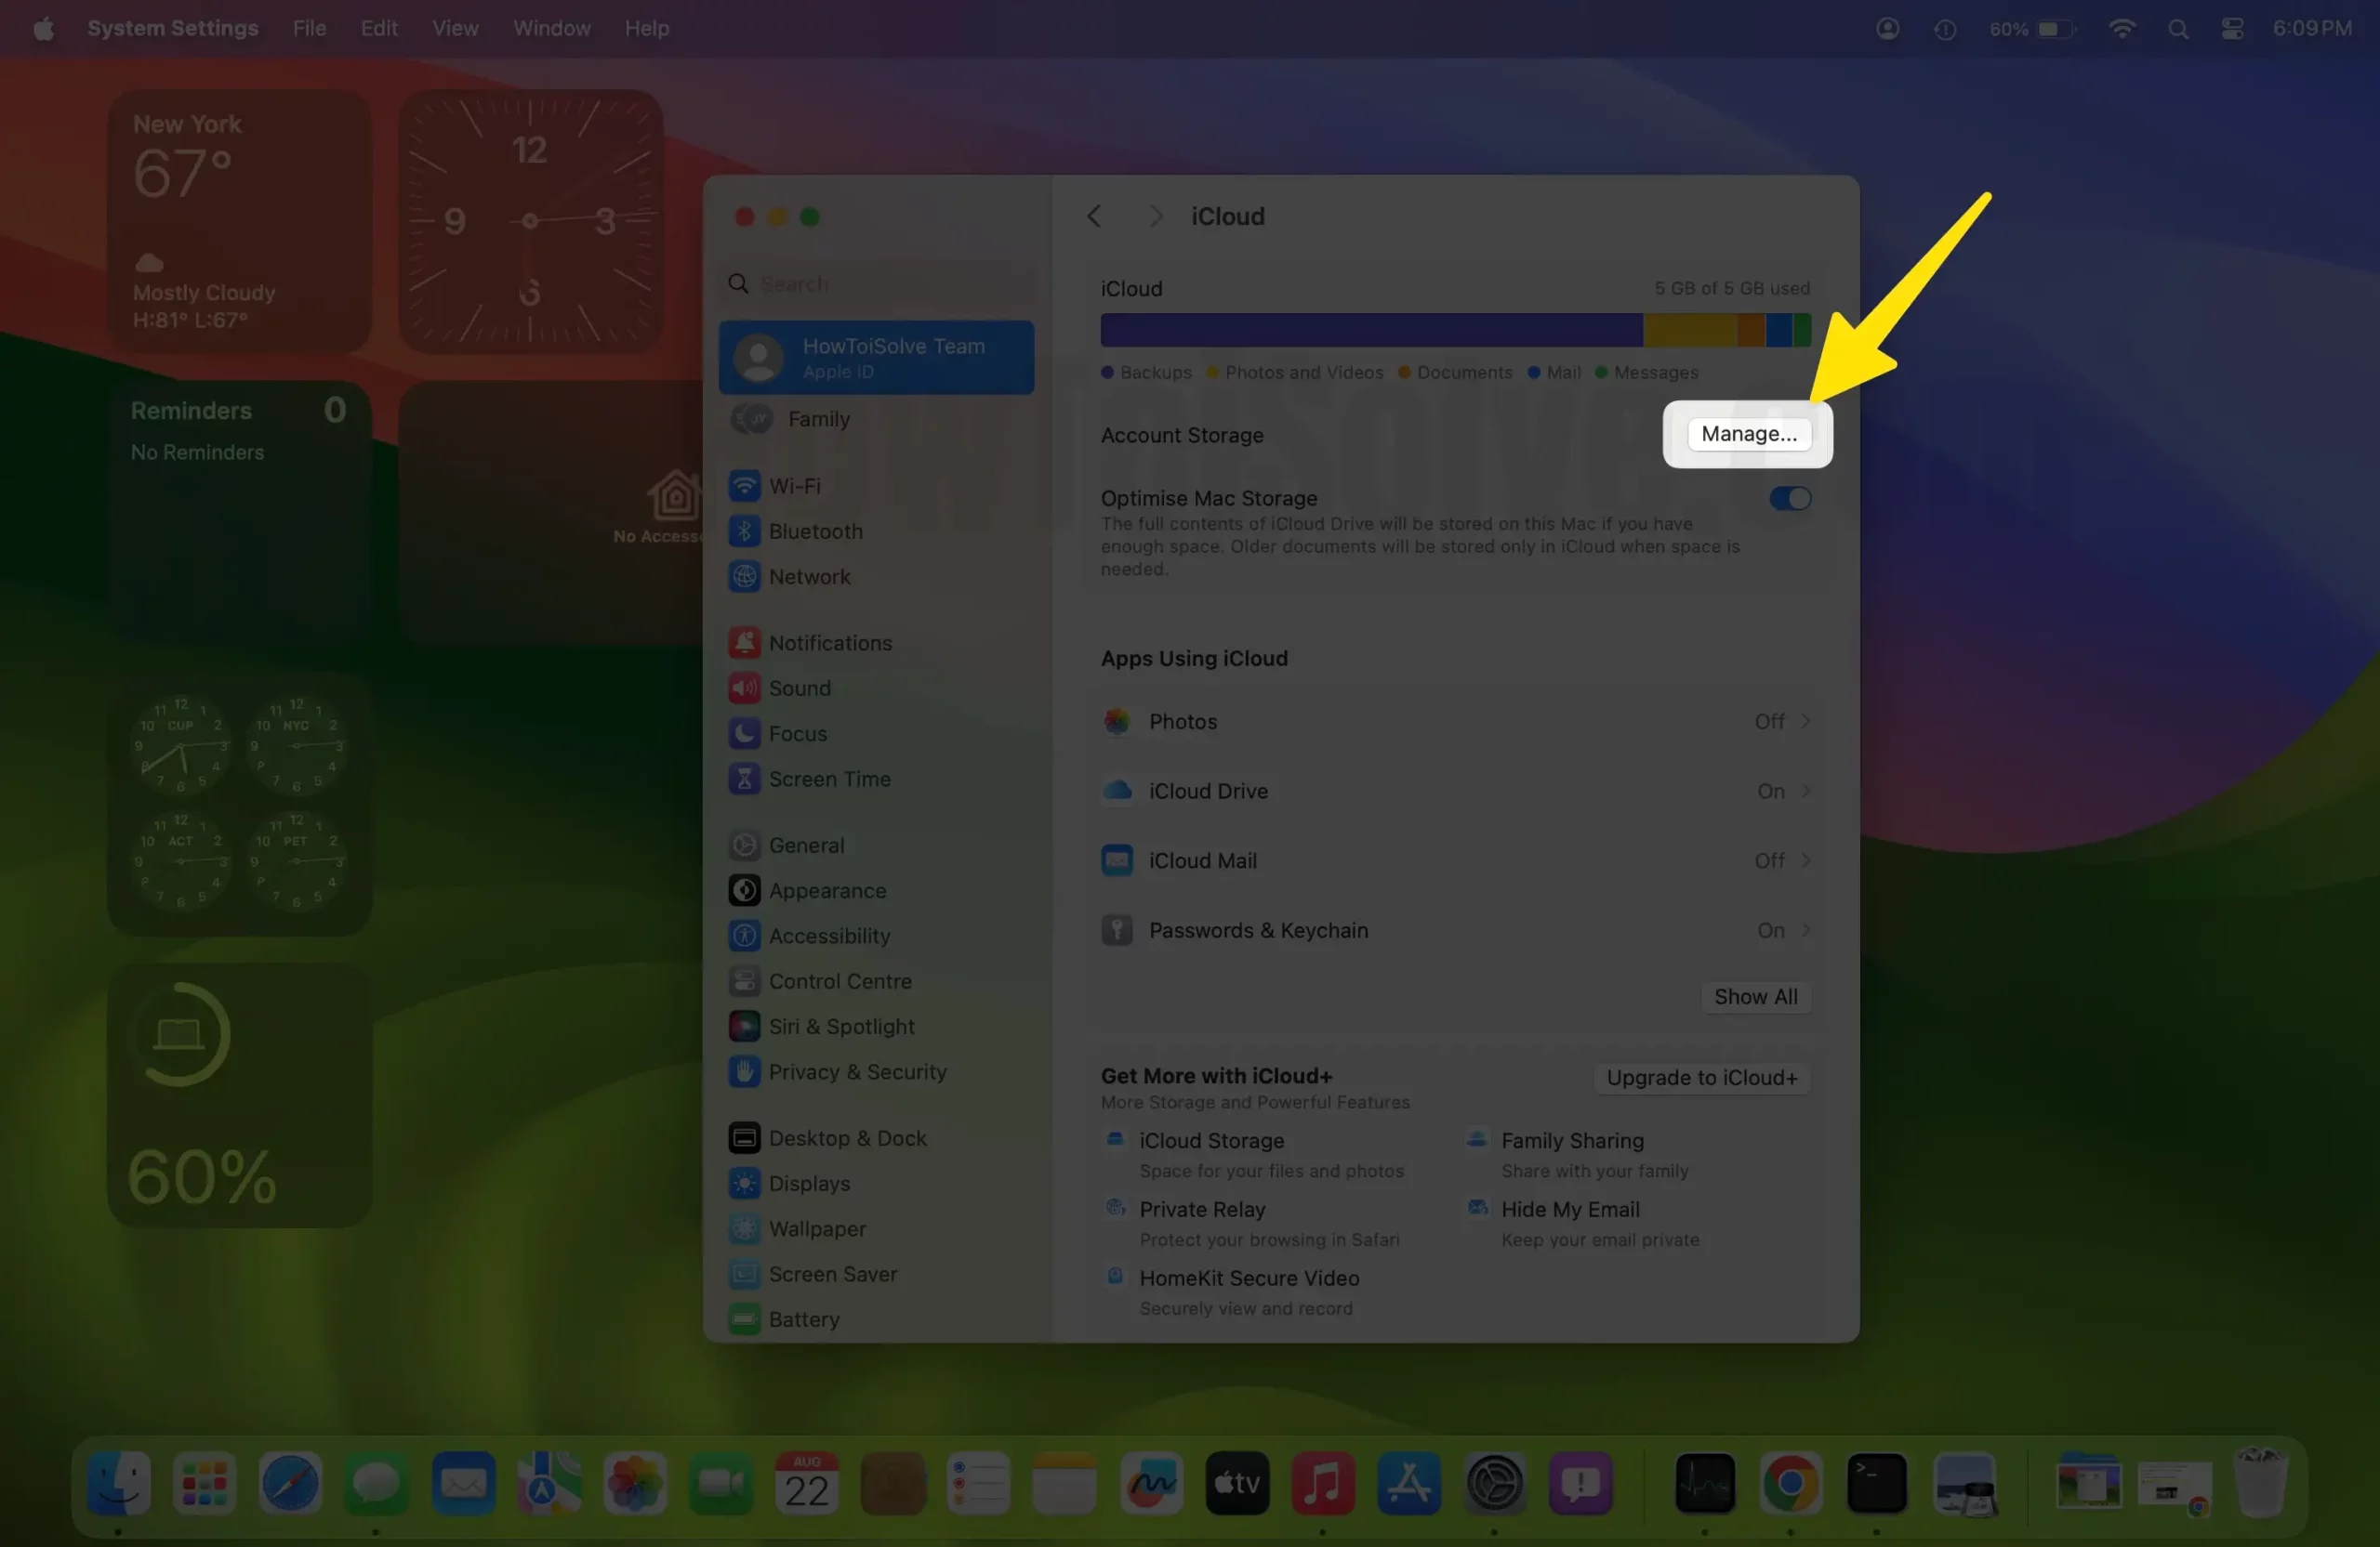Open iCloud Mail row chevron
The image size is (2380, 1547).
pyautogui.click(x=1806, y=860)
